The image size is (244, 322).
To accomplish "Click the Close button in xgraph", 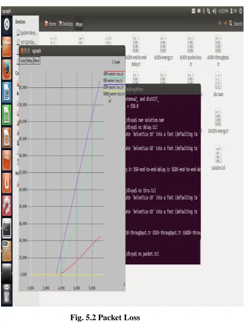I will [x=23, y=61].
